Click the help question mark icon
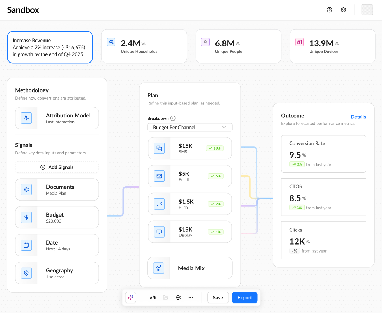This screenshot has height=313, width=382. [330, 10]
